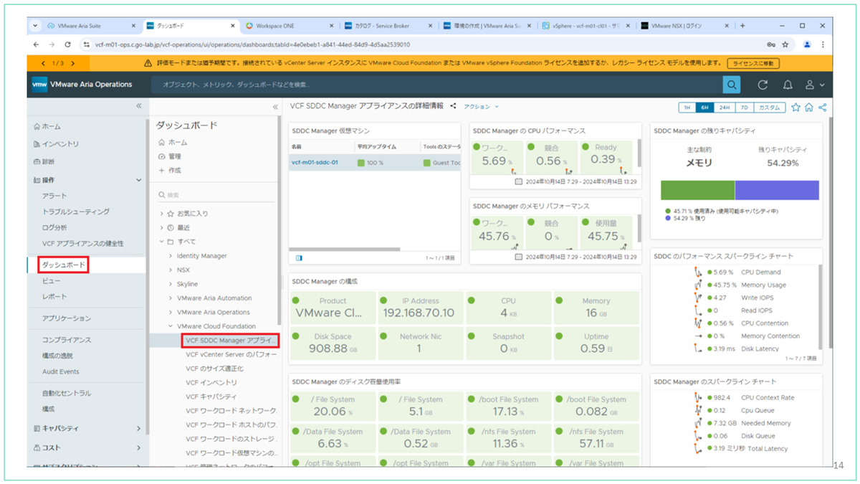Viewport: 860px width, 484px height.
Task: Bookmark this page with browser star icon
Action: point(785,44)
